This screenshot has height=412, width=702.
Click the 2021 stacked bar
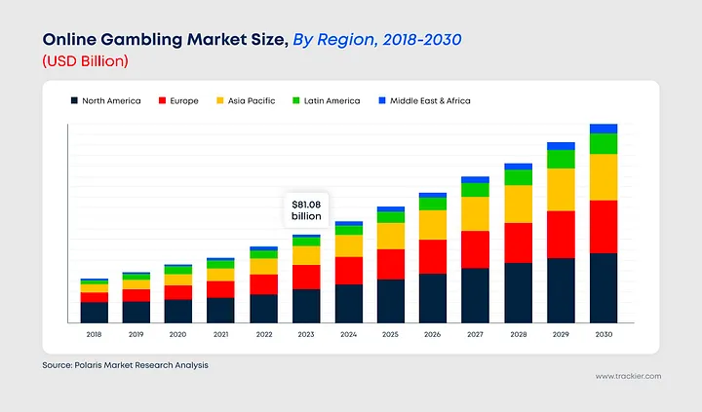point(220,290)
